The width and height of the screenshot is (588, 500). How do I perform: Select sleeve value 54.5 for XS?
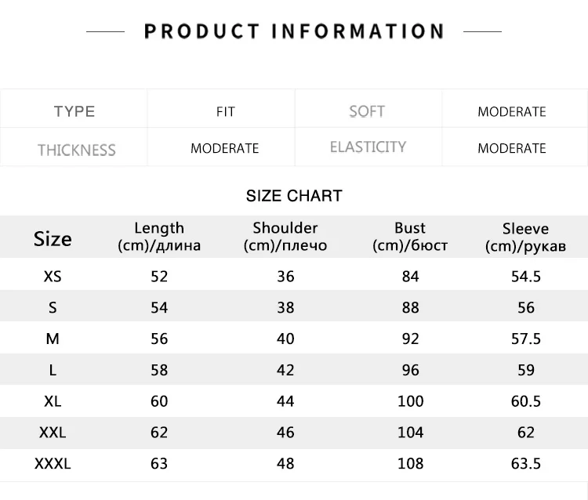(x=526, y=277)
